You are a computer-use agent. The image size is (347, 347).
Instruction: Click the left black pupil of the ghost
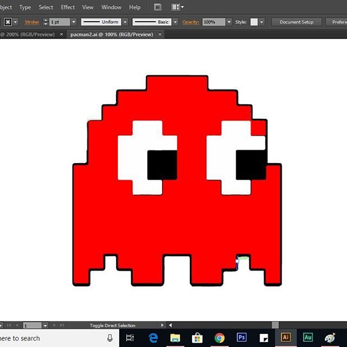(162, 165)
